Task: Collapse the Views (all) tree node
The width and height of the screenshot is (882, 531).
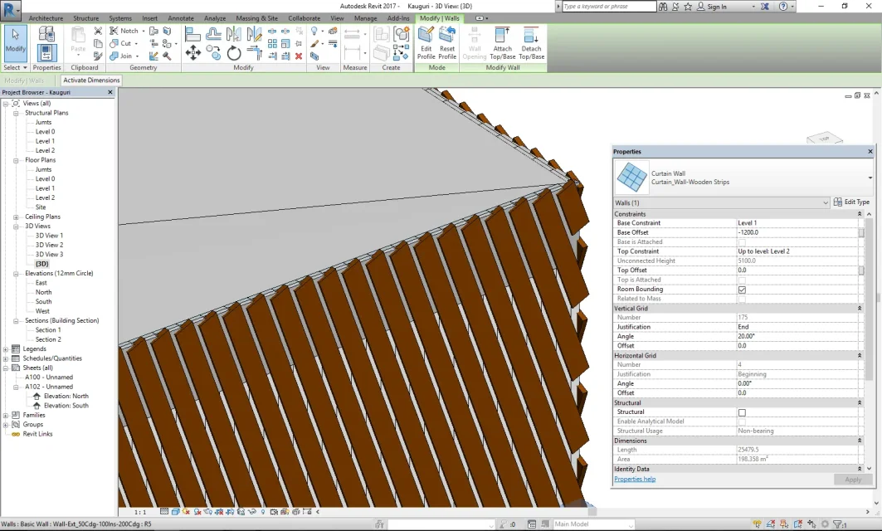Action: coord(6,104)
